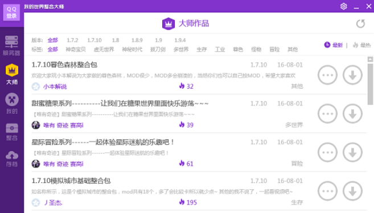
Task: Filter by version 1.7.2
Action: coord(72,40)
